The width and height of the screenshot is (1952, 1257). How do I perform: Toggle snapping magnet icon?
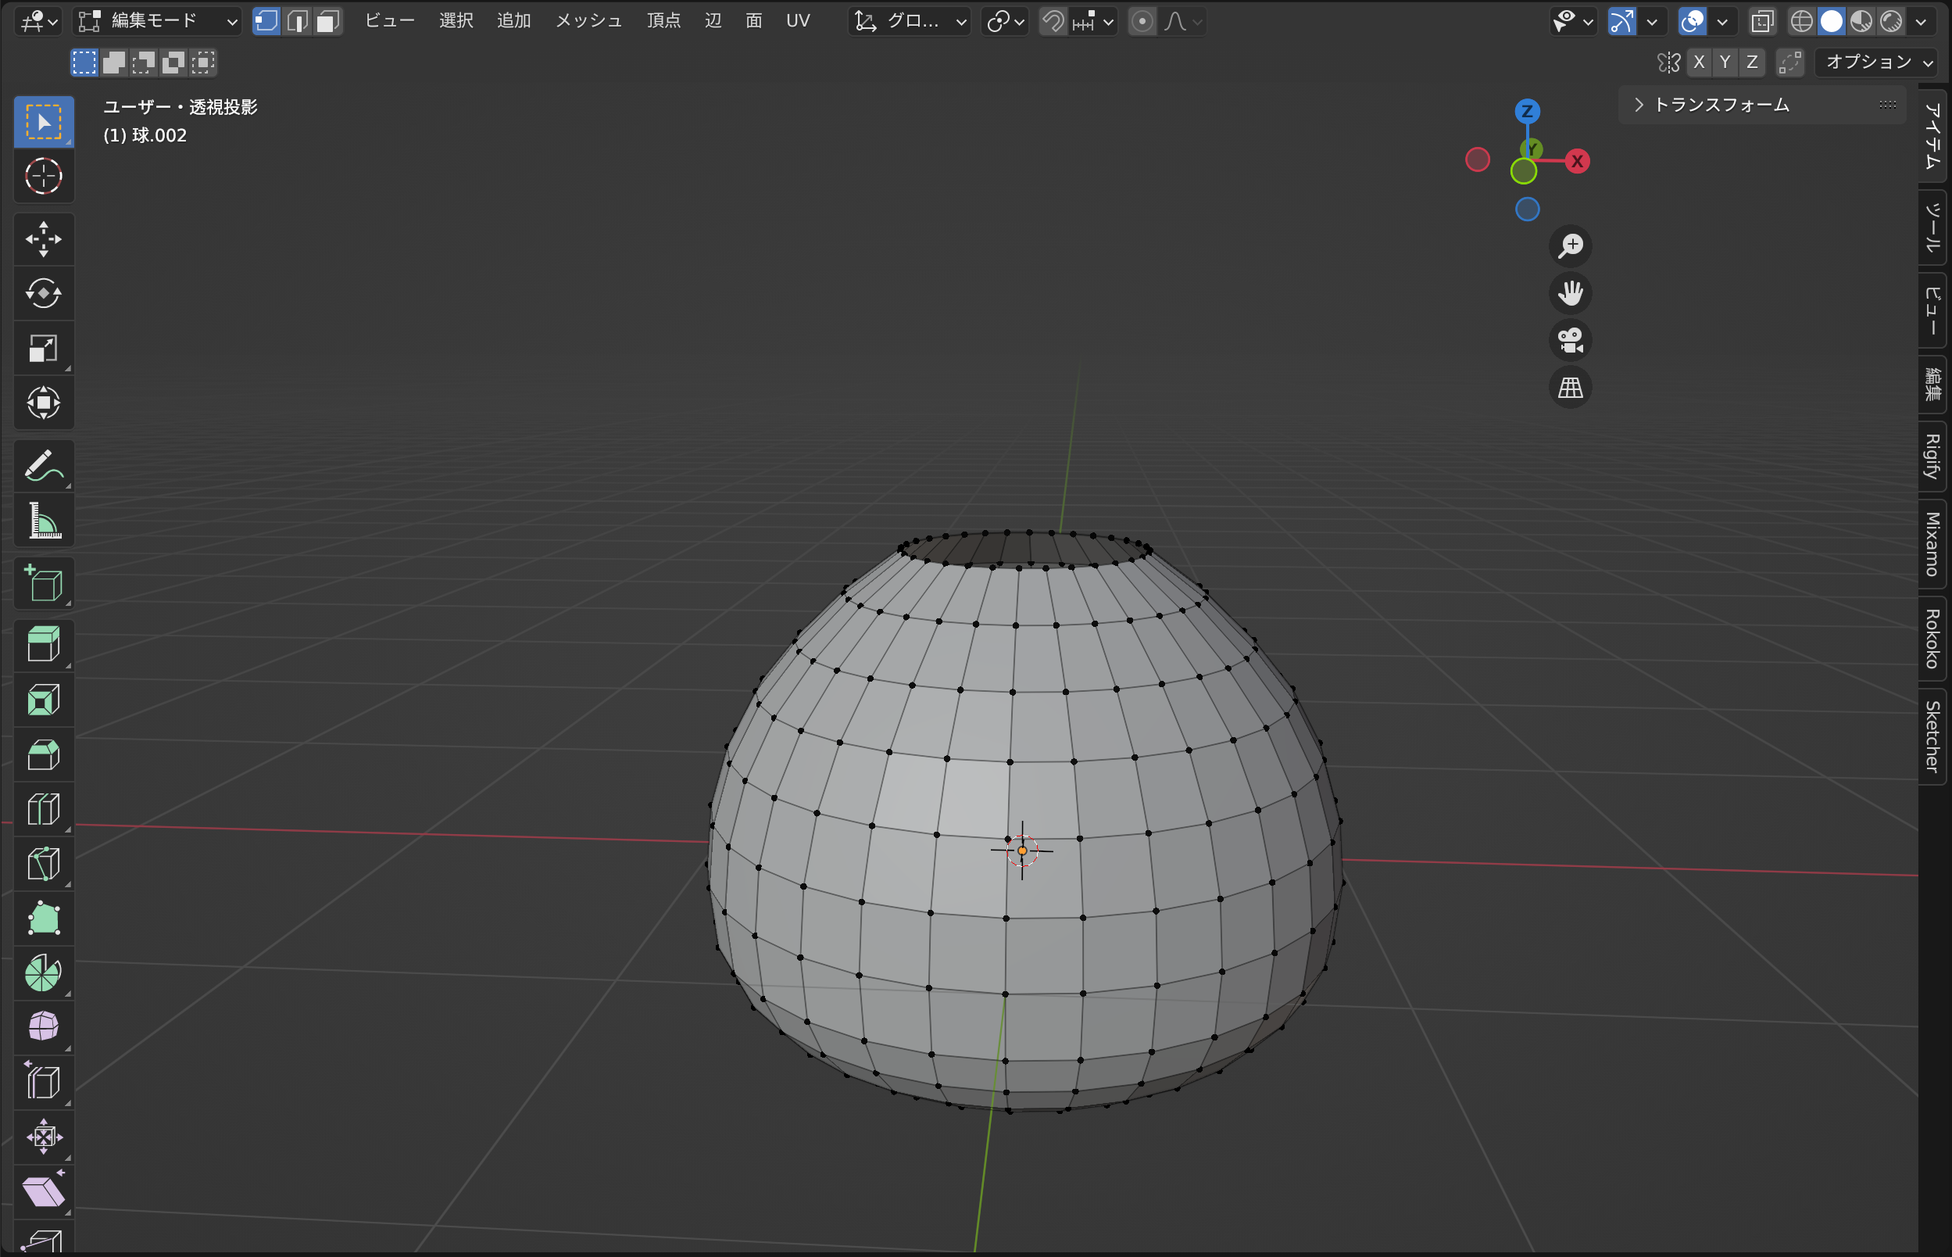click(1054, 21)
